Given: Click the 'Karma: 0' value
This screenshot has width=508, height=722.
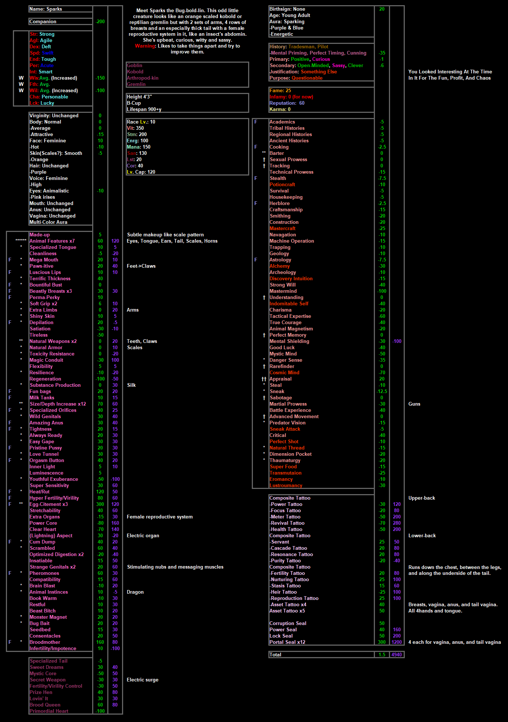Looking at the screenshot, I should (280, 109).
